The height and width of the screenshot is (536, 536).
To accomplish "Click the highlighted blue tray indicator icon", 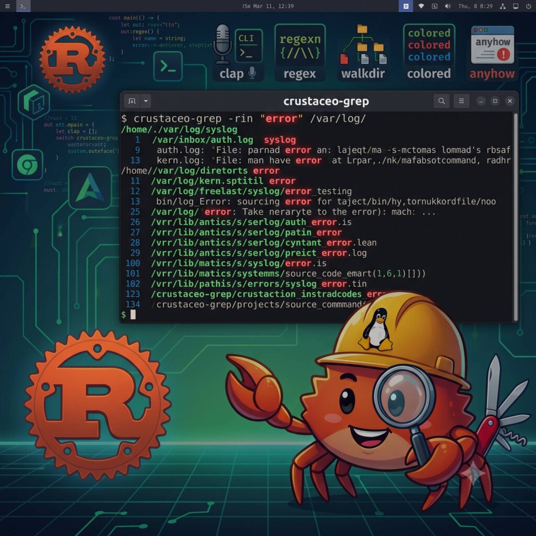I will (x=406, y=6).
